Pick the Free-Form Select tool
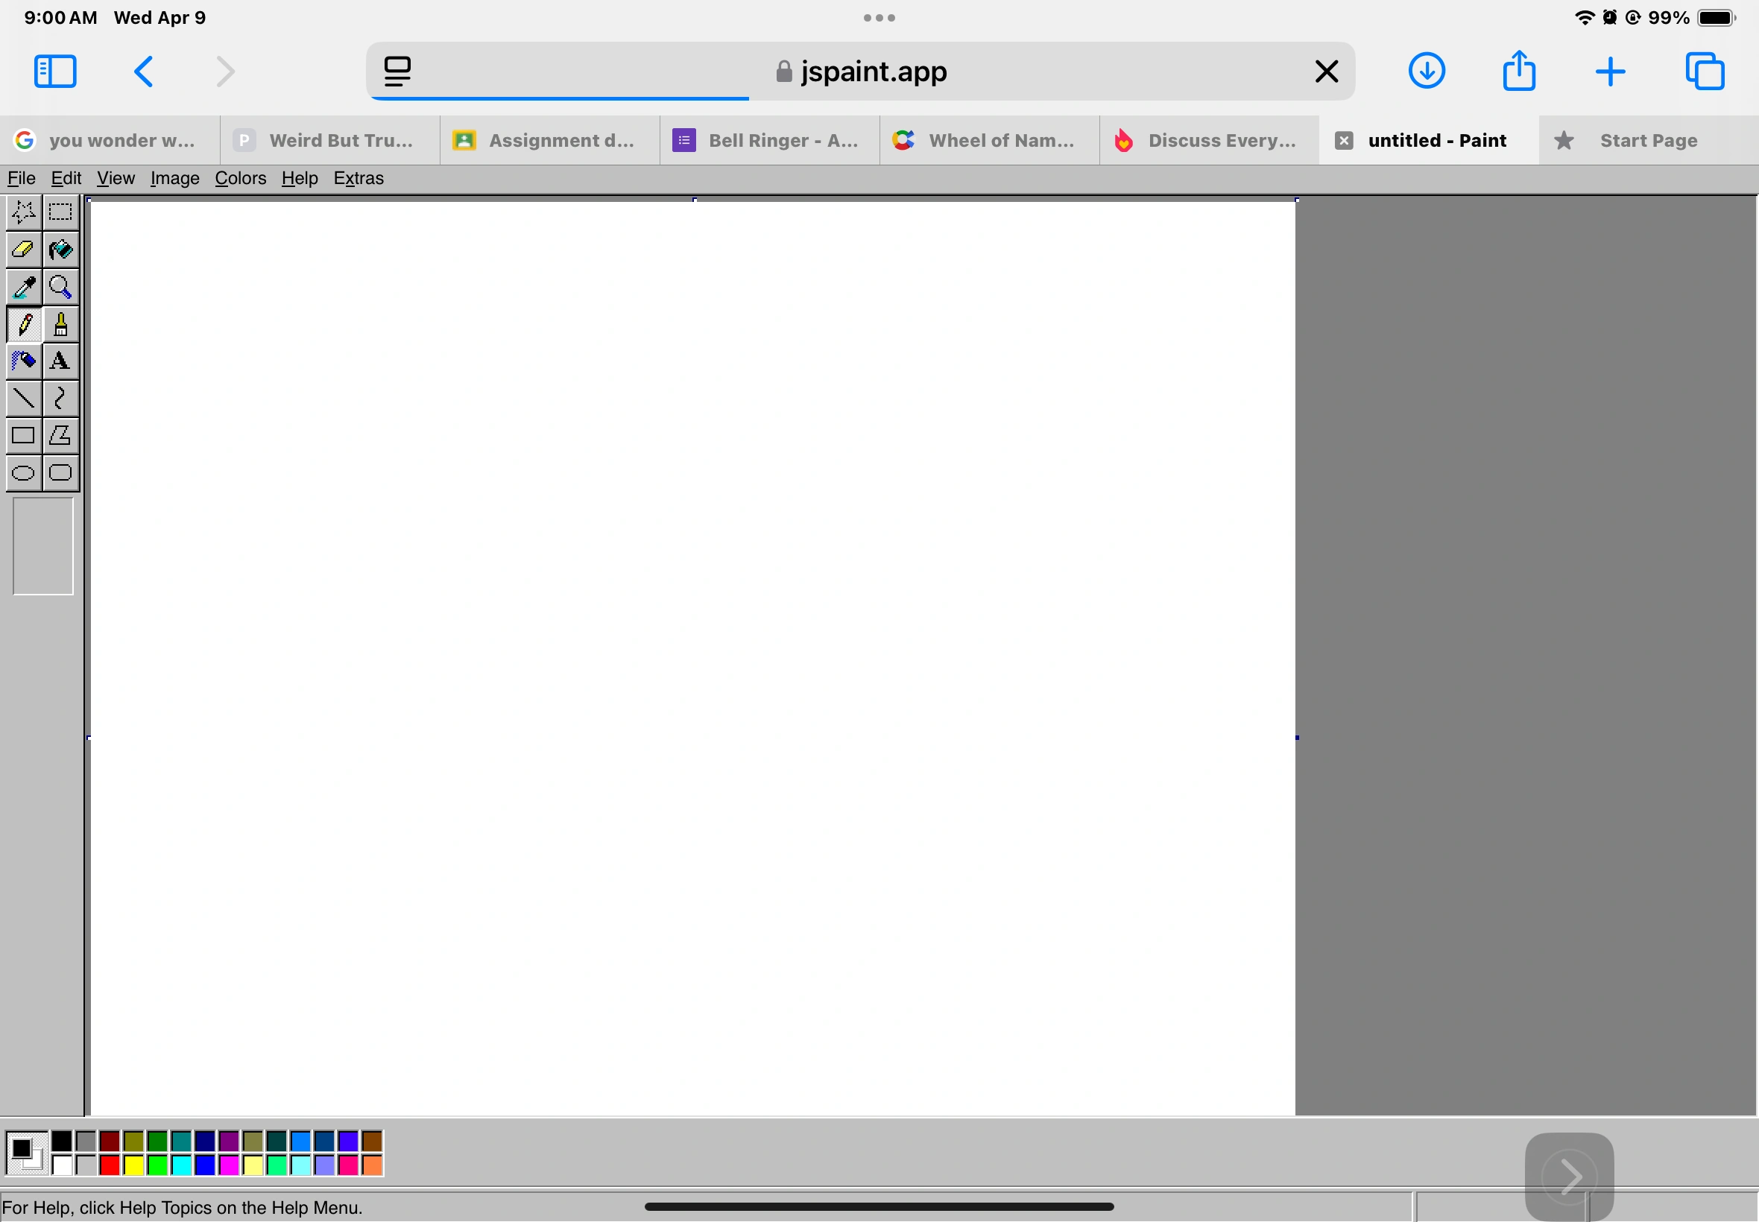 (23, 212)
